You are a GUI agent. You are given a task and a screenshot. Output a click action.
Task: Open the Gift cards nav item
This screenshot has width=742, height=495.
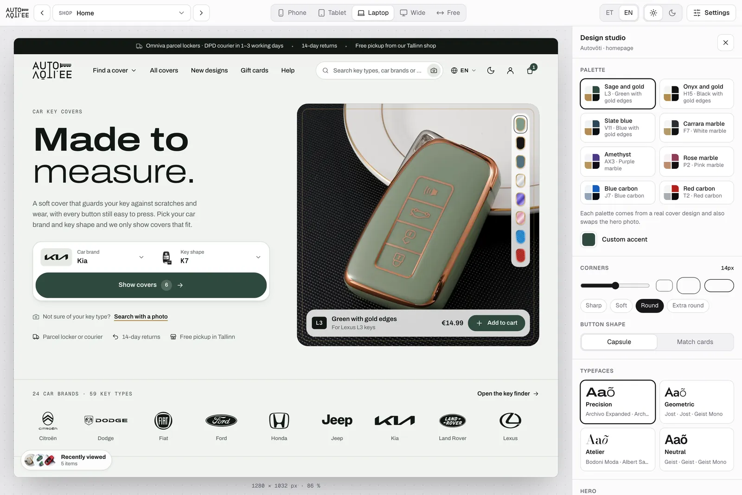tap(254, 71)
